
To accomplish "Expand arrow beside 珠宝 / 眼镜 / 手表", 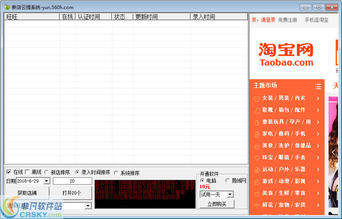I will click(x=318, y=158).
